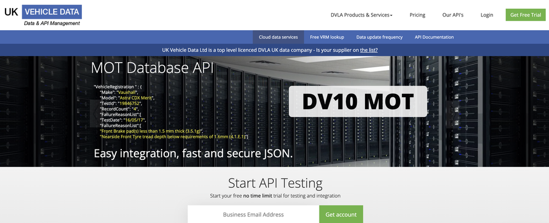Follow 'the list?' link in banner
The width and height of the screenshot is (549, 223).
pos(369,50)
